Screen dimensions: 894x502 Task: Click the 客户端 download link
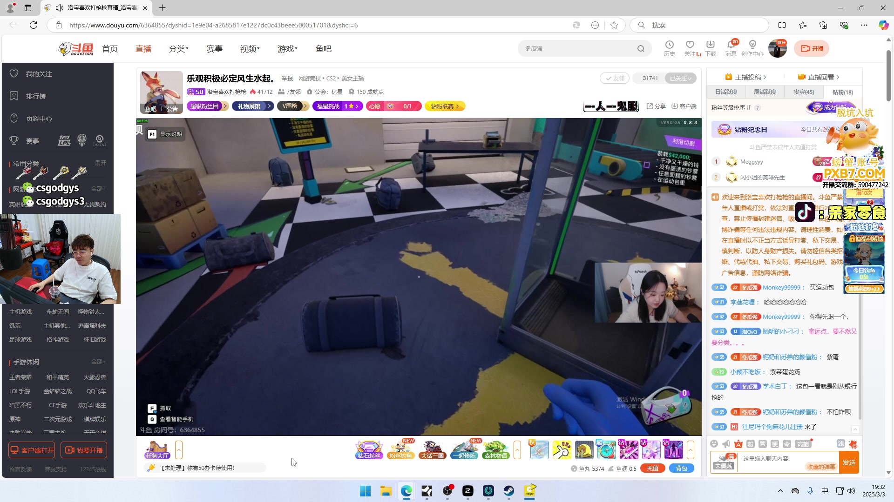tap(684, 106)
